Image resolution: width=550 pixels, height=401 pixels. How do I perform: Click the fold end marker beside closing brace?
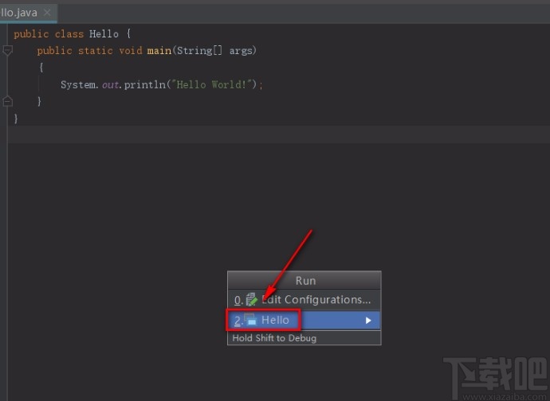click(x=7, y=101)
